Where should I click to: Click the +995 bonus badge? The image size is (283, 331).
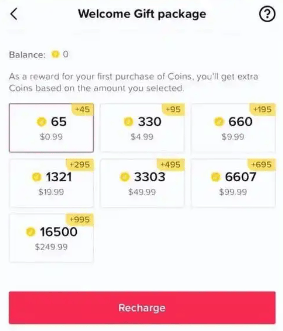(x=79, y=219)
